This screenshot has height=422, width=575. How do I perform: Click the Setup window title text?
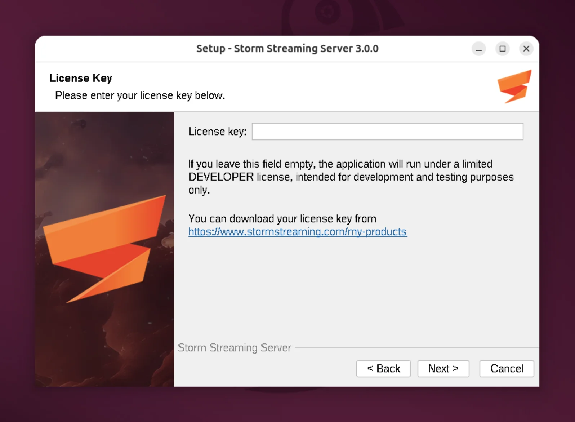[287, 49]
